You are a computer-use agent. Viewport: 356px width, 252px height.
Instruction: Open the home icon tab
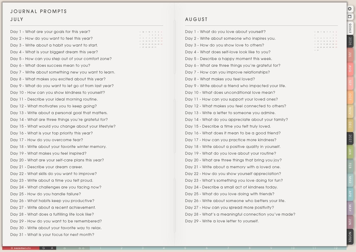pos(350,9)
